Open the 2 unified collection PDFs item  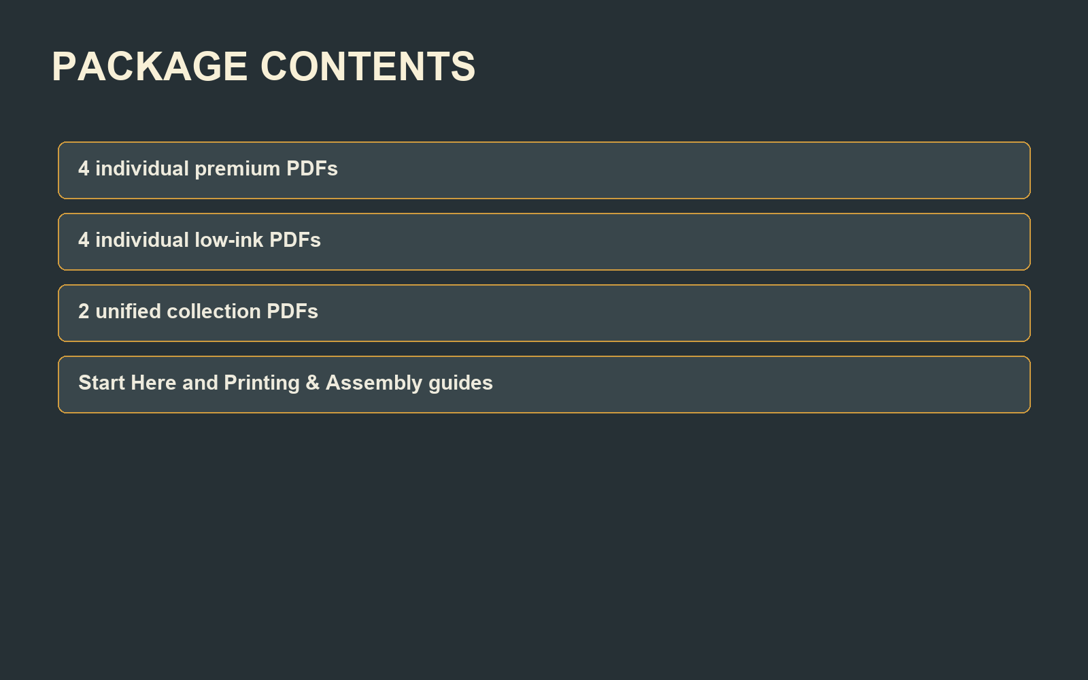544,313
